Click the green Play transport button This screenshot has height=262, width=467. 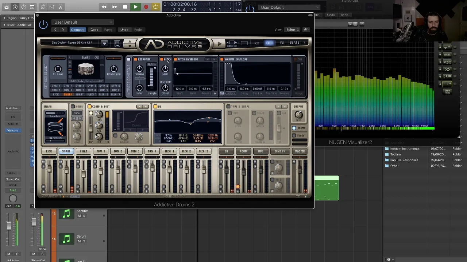click(x=135, y=7)
